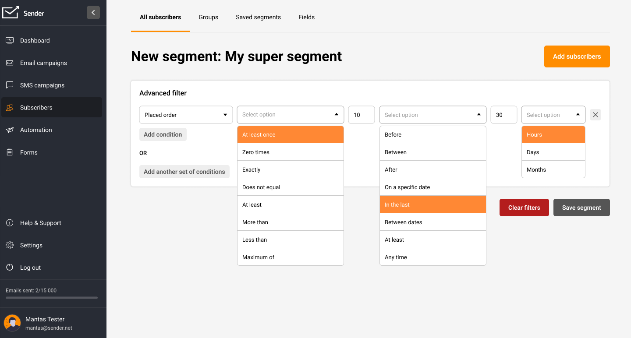Collapse the sidebar with the arrow button
631x338 pixels.
[x=93, y=12]
